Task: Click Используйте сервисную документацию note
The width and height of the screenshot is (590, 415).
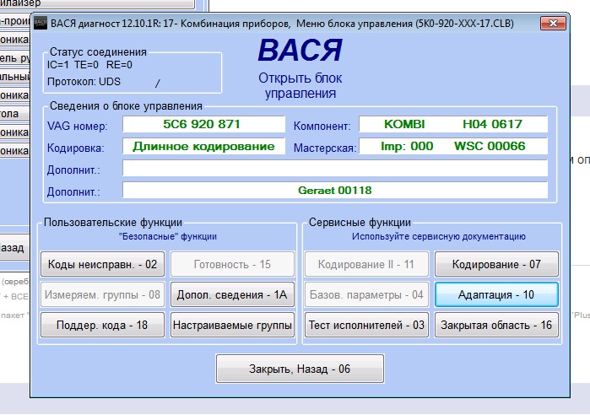Action: (x=439, y=236)
